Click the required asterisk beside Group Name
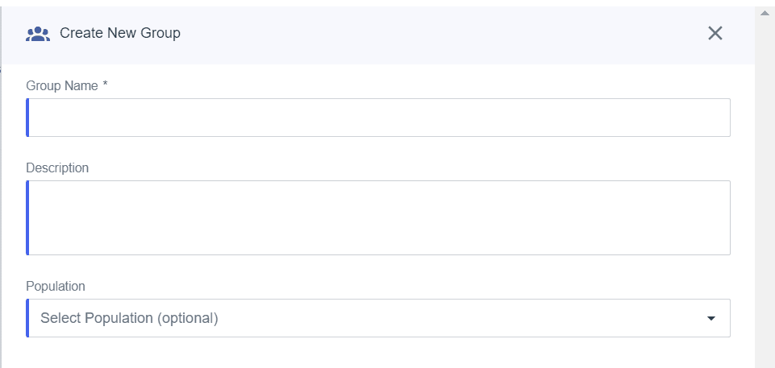The image size is (775, 368). (x=106, y=85)
